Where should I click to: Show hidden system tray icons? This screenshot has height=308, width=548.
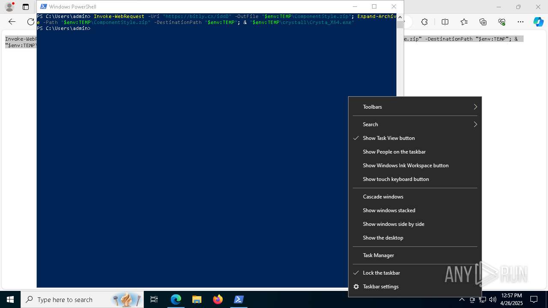click(x=462, y=299)
